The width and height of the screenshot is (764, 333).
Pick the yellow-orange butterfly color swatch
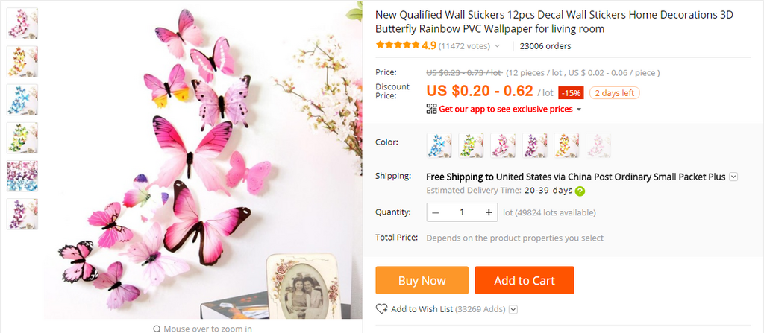coord(566,145)
